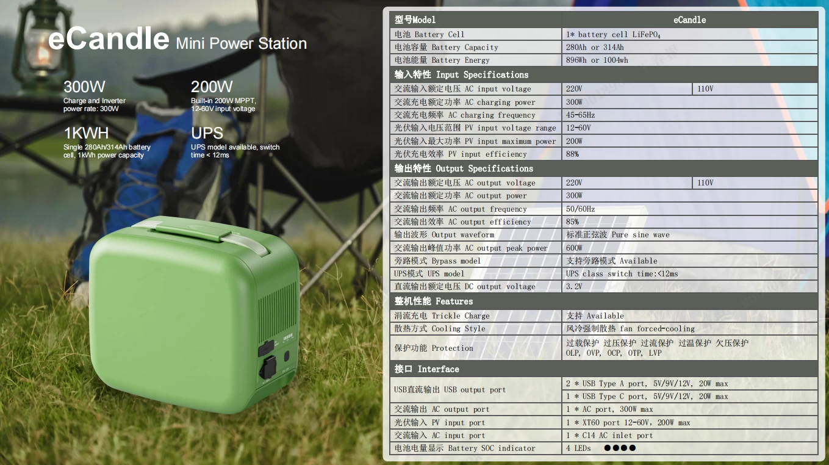The height and width of the screenshot is (465, 829).
Task: Click the "USB直流输出 USB output port" label
Action: click(x=450, y=389)
